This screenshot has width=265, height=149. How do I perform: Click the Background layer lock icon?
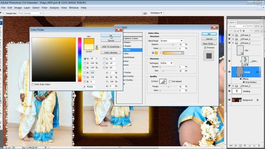tap(258, 100)
